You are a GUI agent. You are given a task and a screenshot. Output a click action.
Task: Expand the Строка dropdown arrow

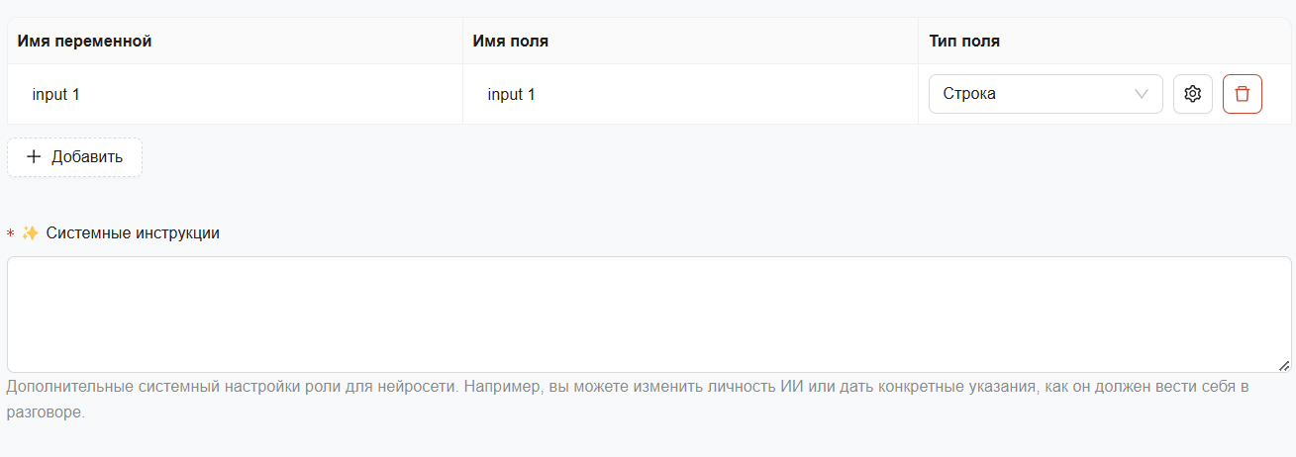point(1141,94)
